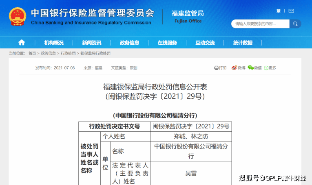Click article title 福建银保监局行政处罚信息公开表

coord(155,87)
